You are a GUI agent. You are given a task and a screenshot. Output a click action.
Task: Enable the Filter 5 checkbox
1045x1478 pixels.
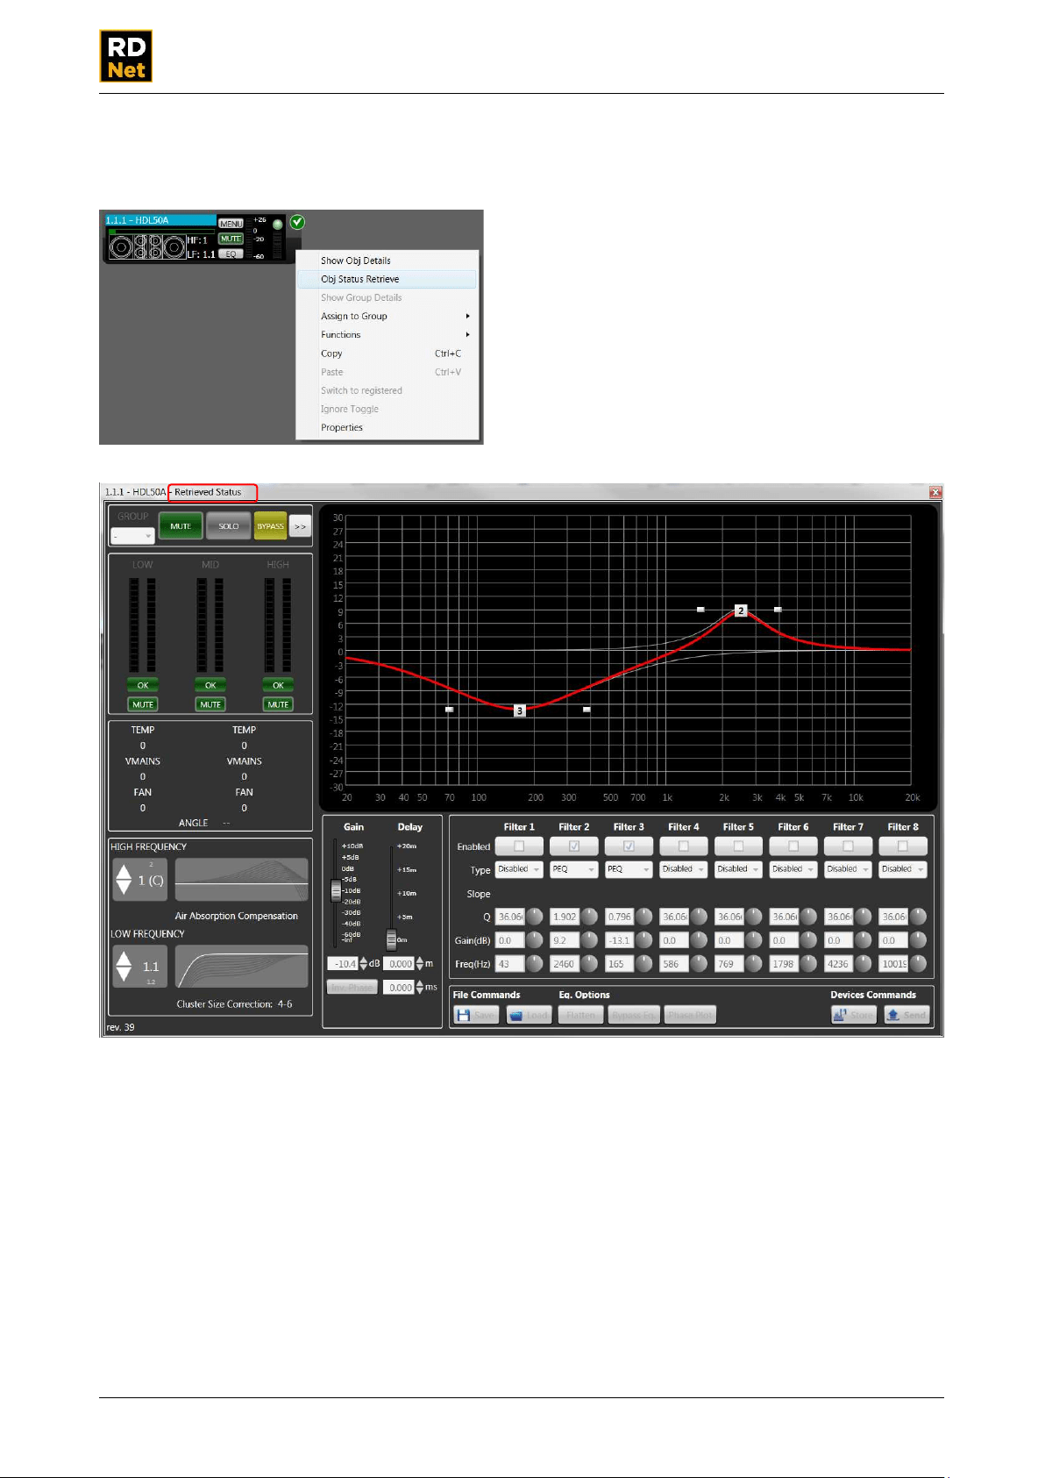click(x=738, y=846)
